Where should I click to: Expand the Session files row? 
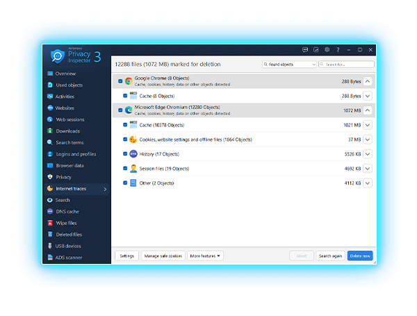pos(368,169)
